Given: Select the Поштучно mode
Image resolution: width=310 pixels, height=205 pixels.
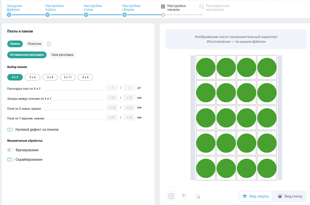Looking at the screenshot, I should 34,44.
